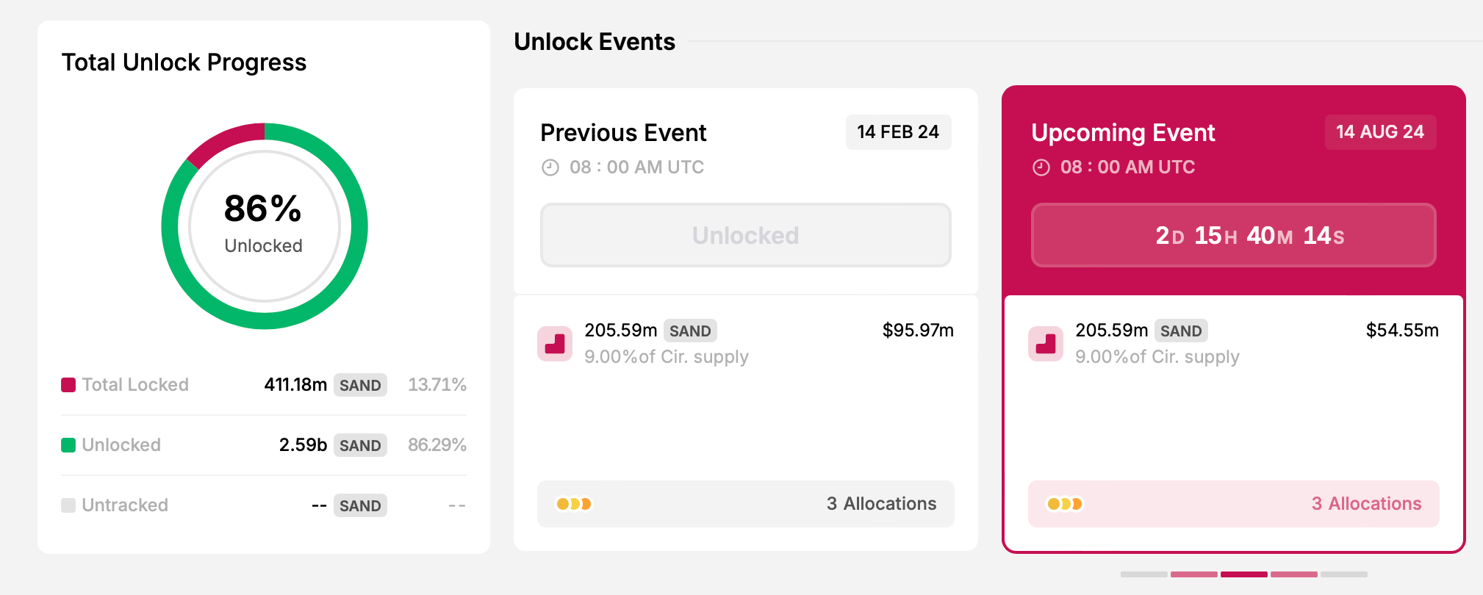Go to the last carousel page indicator
The height and width of the screenshot is (595, 1483).
click(x=1343, y=574)
